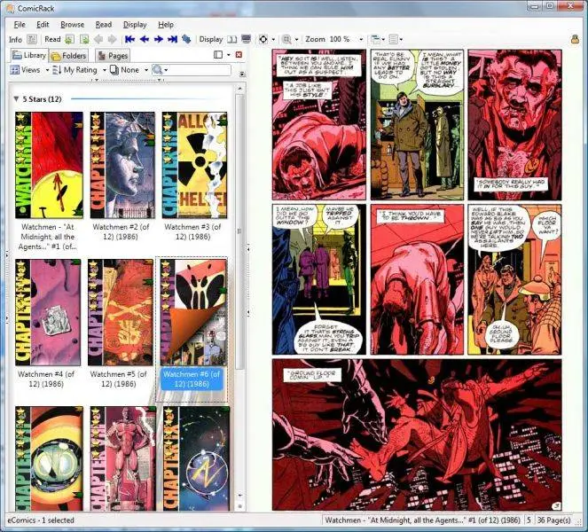Jump to the first page
Image resolution: width=588 pixels, height=532 pixels.
[x=130, y=39]
